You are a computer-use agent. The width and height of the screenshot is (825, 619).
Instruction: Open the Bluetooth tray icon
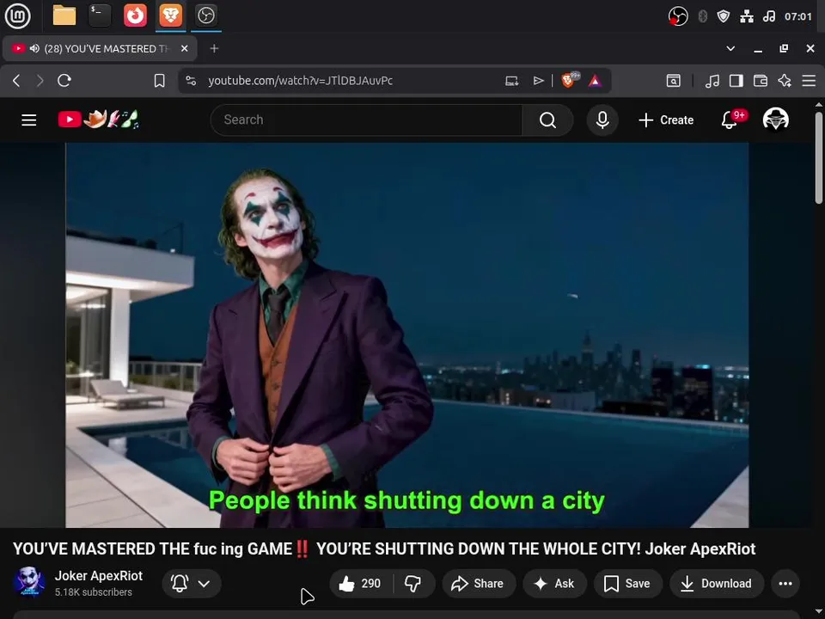point(702,16)
